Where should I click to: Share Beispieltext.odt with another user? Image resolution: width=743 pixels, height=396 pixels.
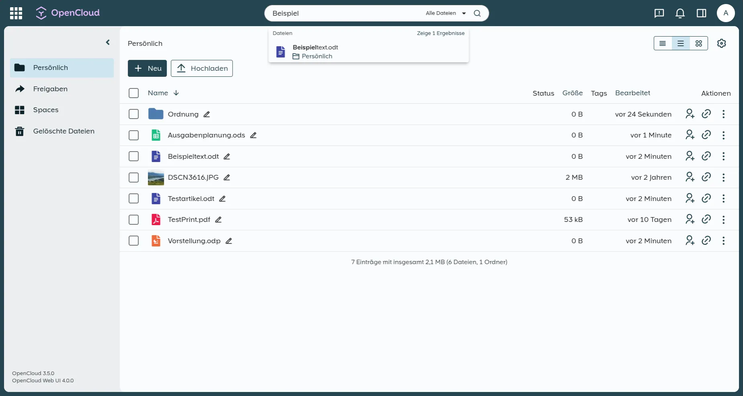point(690,156)
